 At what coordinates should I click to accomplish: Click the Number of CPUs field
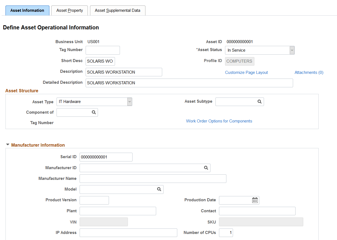(226, 233)
